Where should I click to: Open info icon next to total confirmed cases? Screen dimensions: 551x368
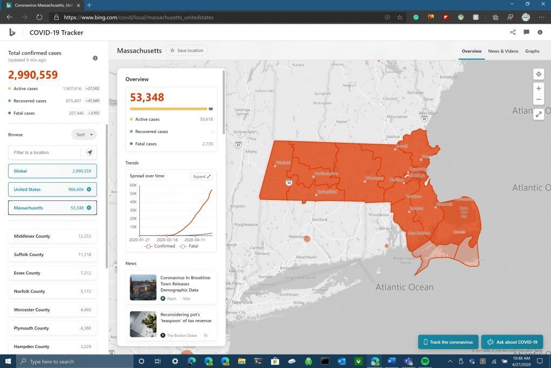click(x=95, y=58)
